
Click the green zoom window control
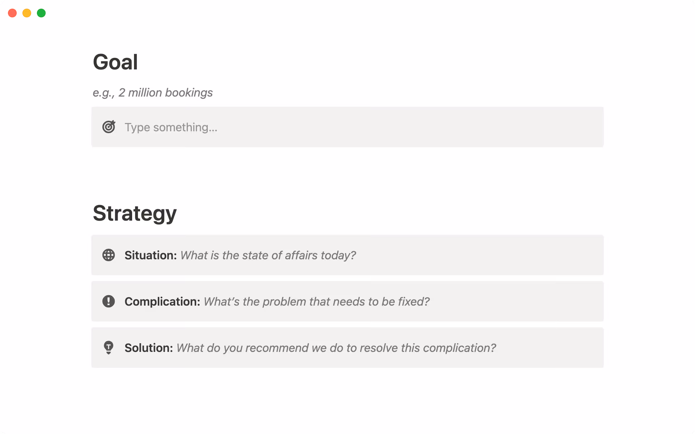41,13
